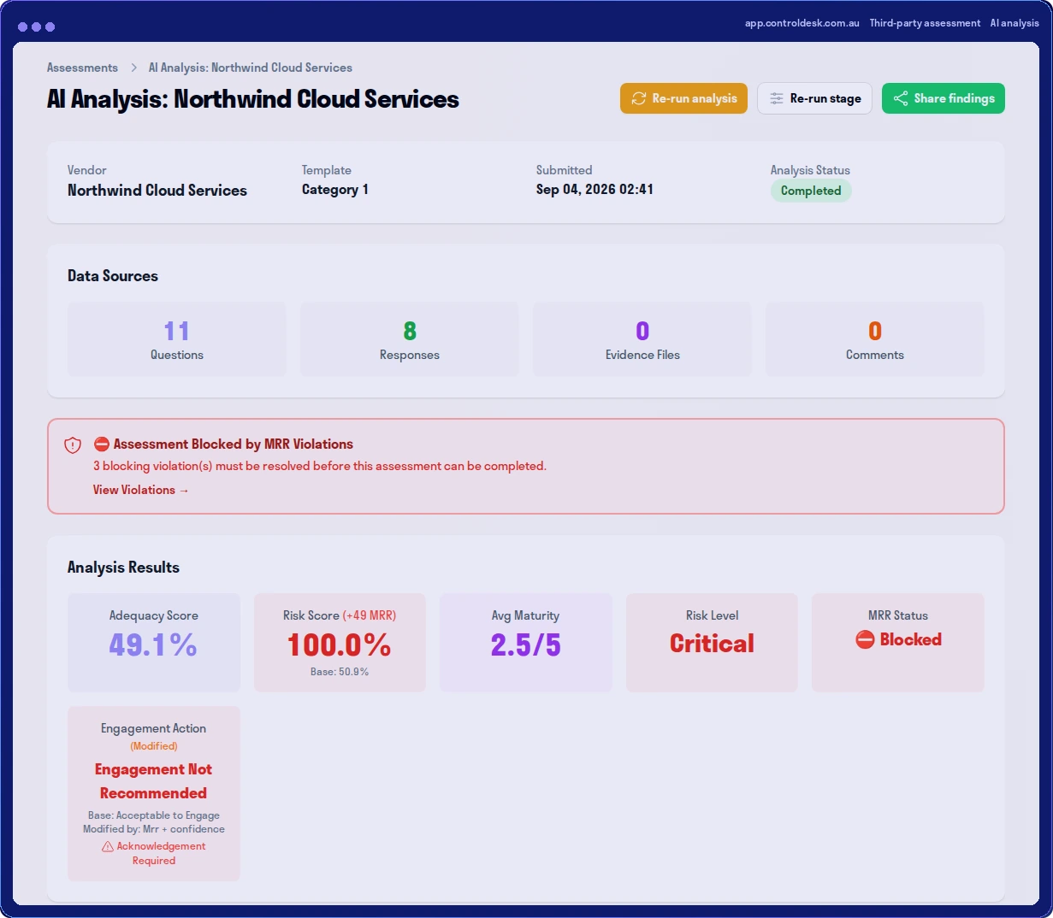This screenshot has width=1053, height=918.
Task: Click the Re-run stage button
Action: 814,98
